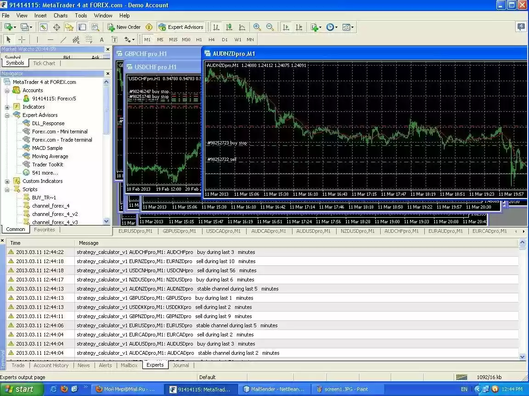This screenshot has width=529, height=396.
Task: Toggle the Market Watch panel visibility
Action: click(43, 27)
